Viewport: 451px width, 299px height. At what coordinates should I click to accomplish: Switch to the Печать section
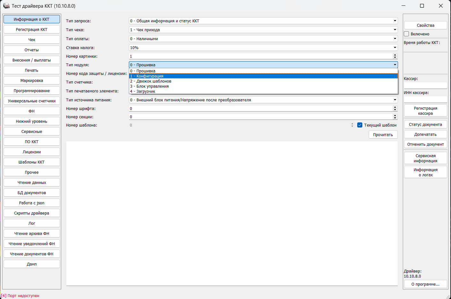coord(32,70)
